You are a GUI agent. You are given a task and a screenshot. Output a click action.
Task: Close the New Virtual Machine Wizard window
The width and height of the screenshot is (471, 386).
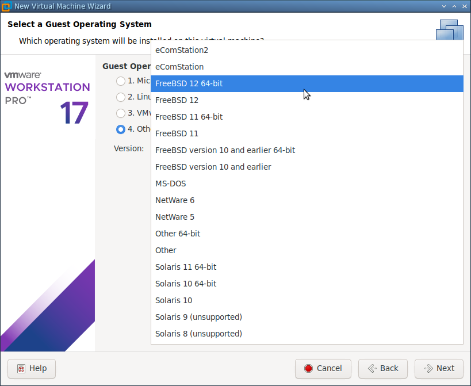(465, 6)
